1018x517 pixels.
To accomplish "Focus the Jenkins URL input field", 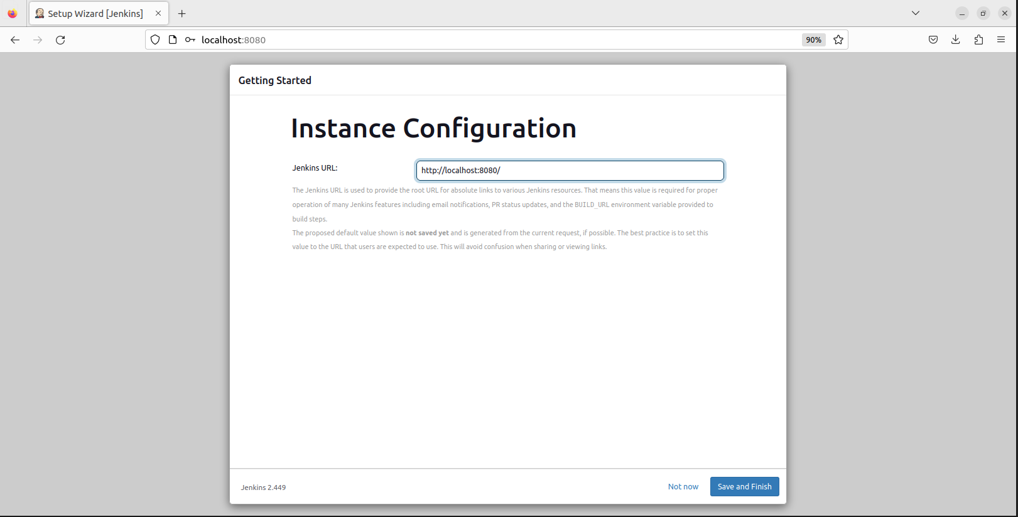I will (570, 171).
